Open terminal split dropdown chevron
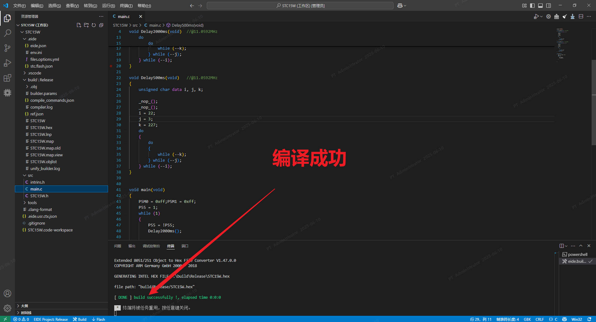This screenshot has width=596, height=322. click(x=566, y=246)
